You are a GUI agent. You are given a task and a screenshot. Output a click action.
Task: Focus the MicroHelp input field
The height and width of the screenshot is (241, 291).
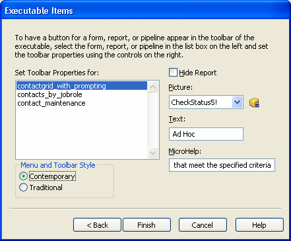click(x=222, y=165)
